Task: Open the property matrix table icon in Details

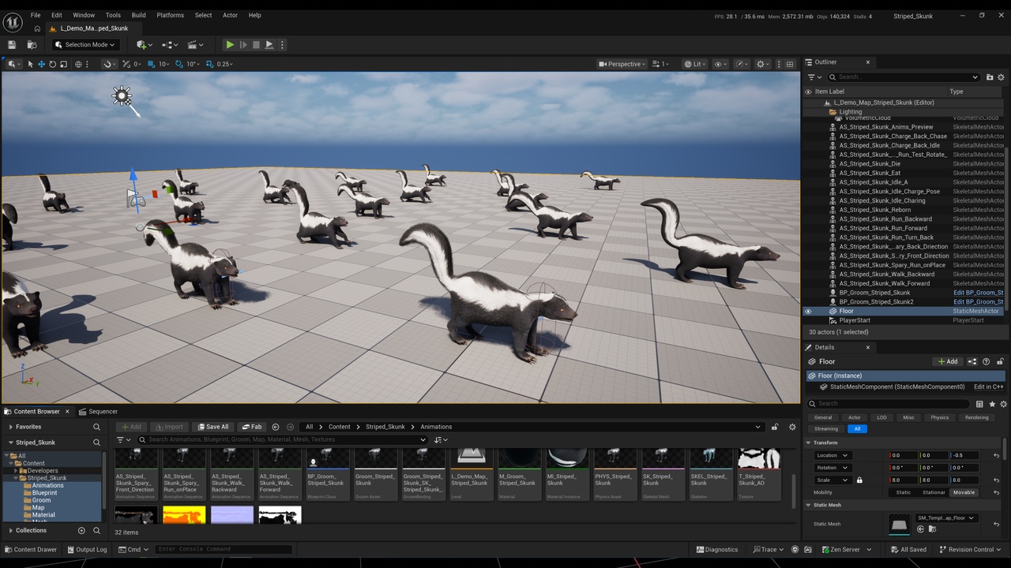Action: [x=979, y=404]
